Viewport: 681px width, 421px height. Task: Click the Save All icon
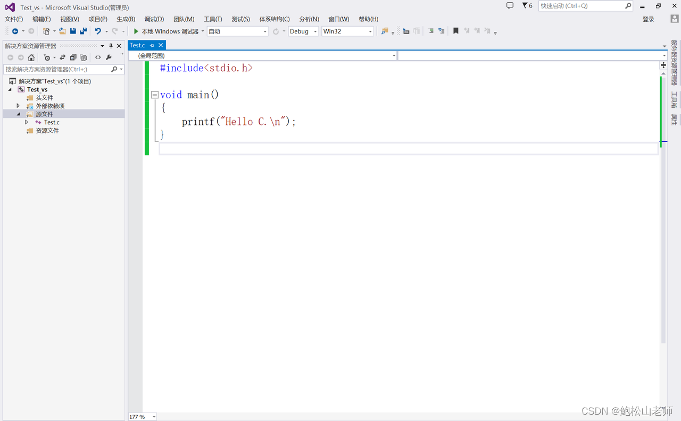pyautogui.click(x=82, y=31)
